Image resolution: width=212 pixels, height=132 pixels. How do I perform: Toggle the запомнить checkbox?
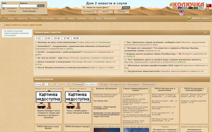[x=4, y=9]
